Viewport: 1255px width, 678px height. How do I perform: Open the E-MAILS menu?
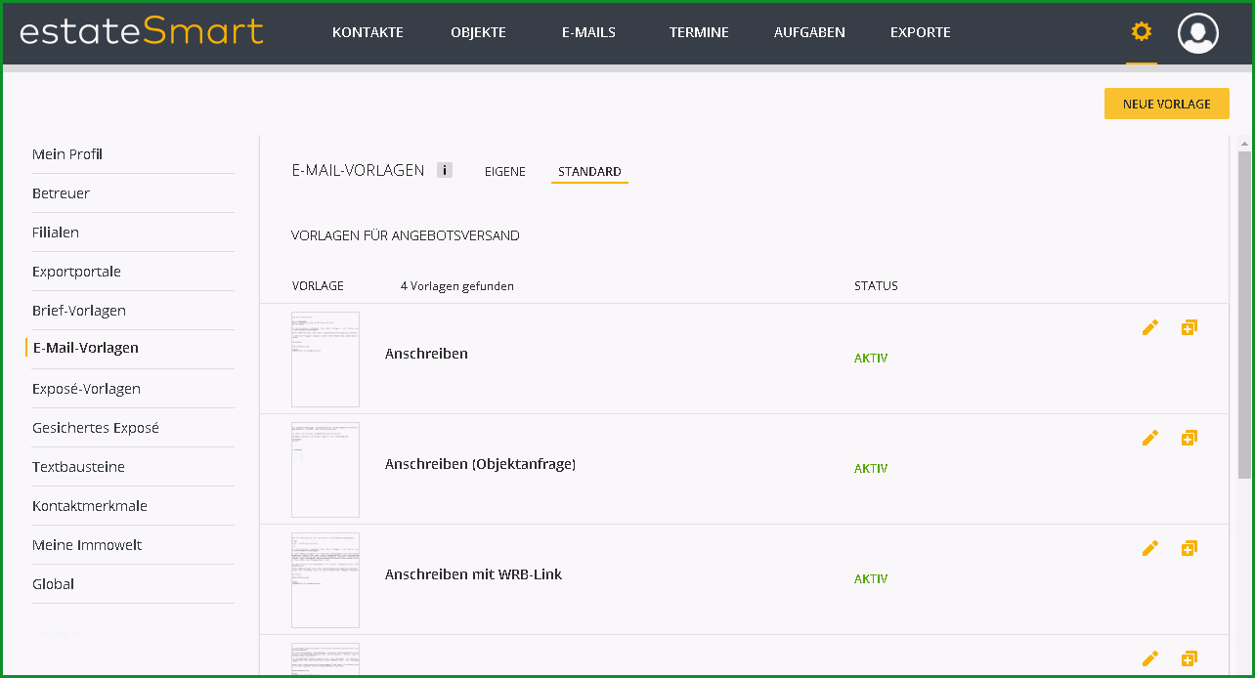588,32
